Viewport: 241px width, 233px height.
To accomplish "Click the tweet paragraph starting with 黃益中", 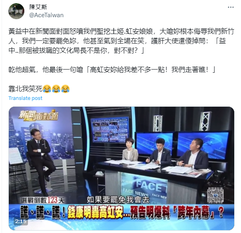I will pos(121,41).
